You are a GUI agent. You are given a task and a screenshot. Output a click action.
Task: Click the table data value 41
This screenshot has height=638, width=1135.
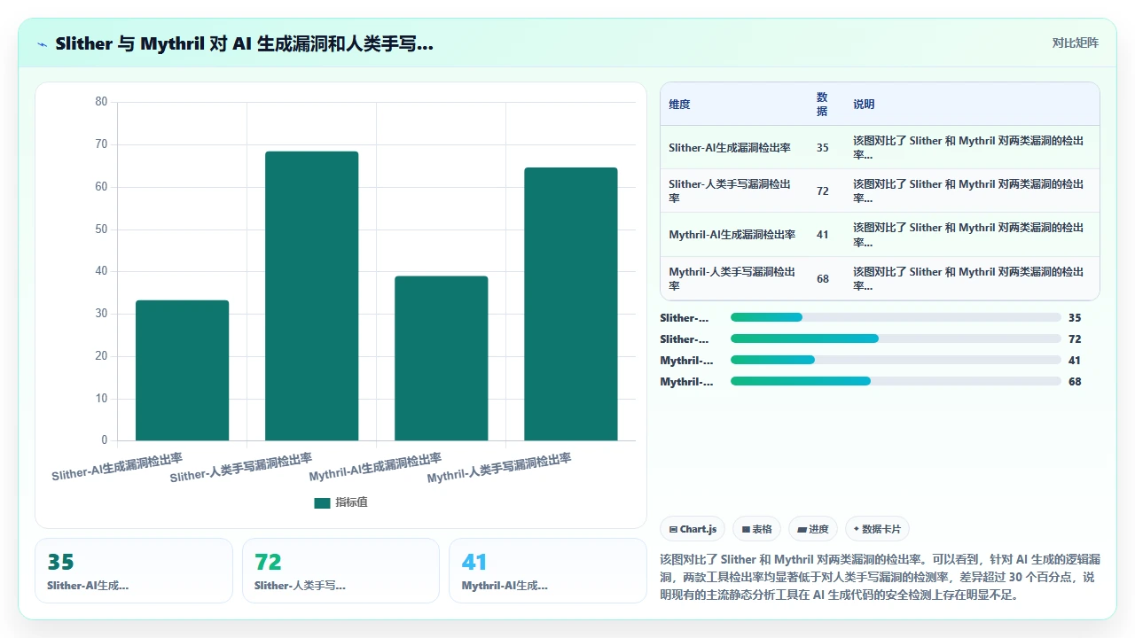coord(823,235)
